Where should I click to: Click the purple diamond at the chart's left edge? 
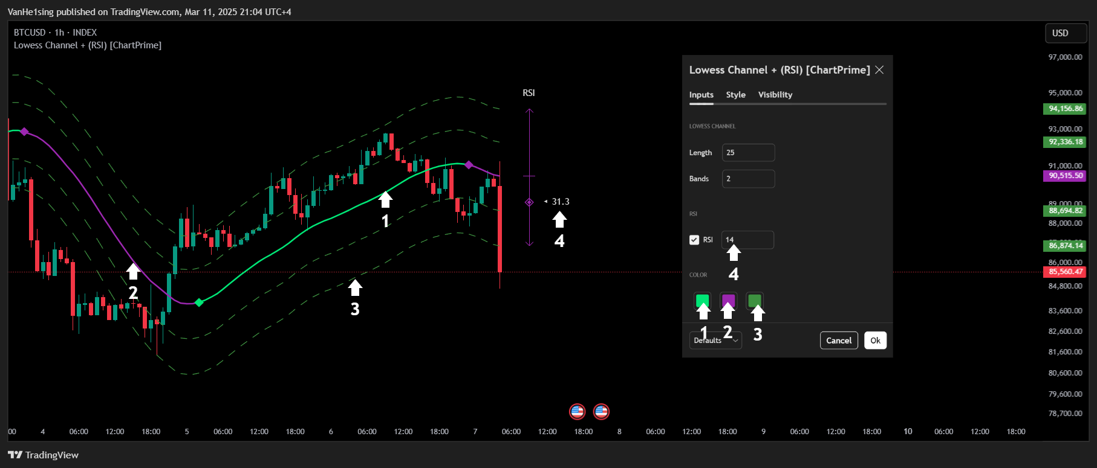pos(24,132)
